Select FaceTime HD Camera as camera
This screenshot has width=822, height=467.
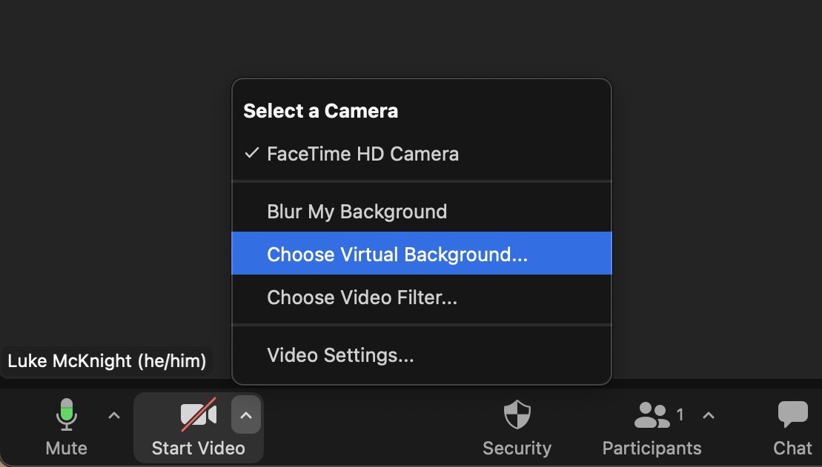tap(362, 154)
